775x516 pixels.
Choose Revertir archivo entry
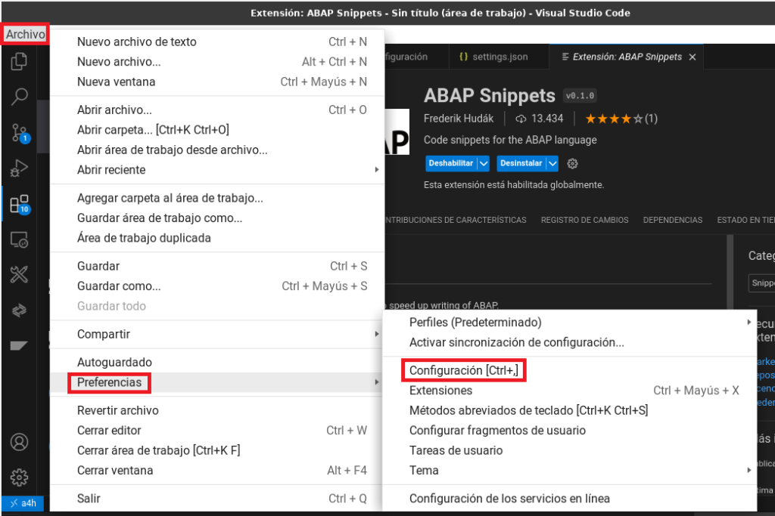[217, 410]
